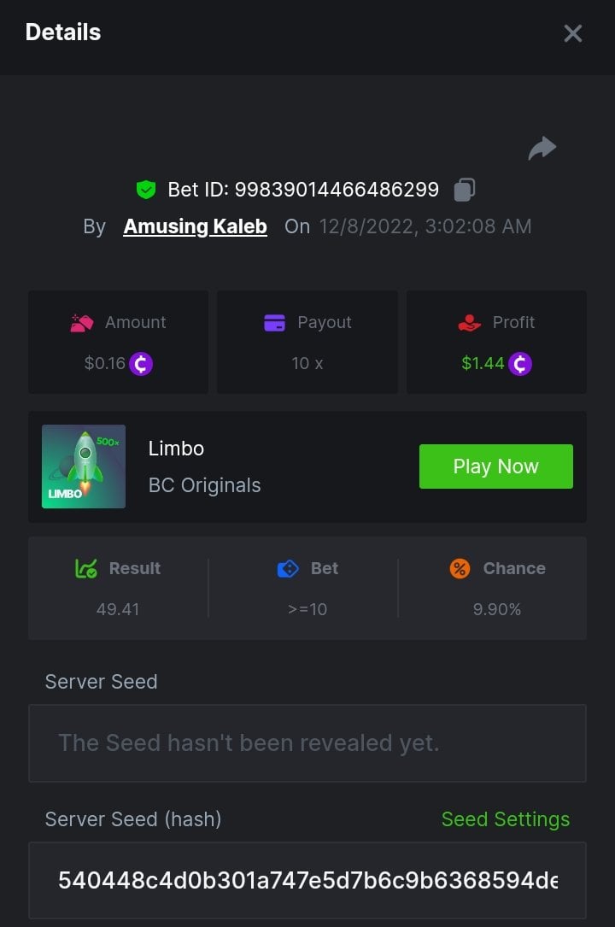The image size is (615, 927).
Task: Click the Profit currency coin icon
Action: pos(519,364)
